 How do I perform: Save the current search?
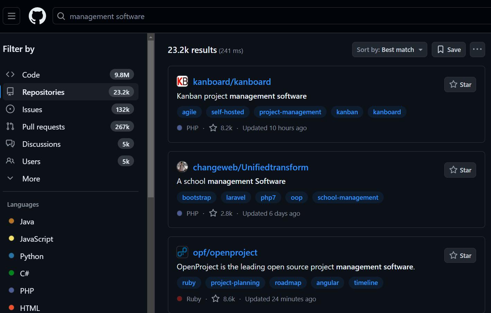pos(448,50)
